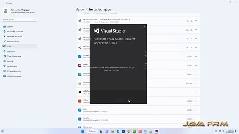
Task: Open the Accessibility settings
Action: pyautogui.click(x=19, y=66)
